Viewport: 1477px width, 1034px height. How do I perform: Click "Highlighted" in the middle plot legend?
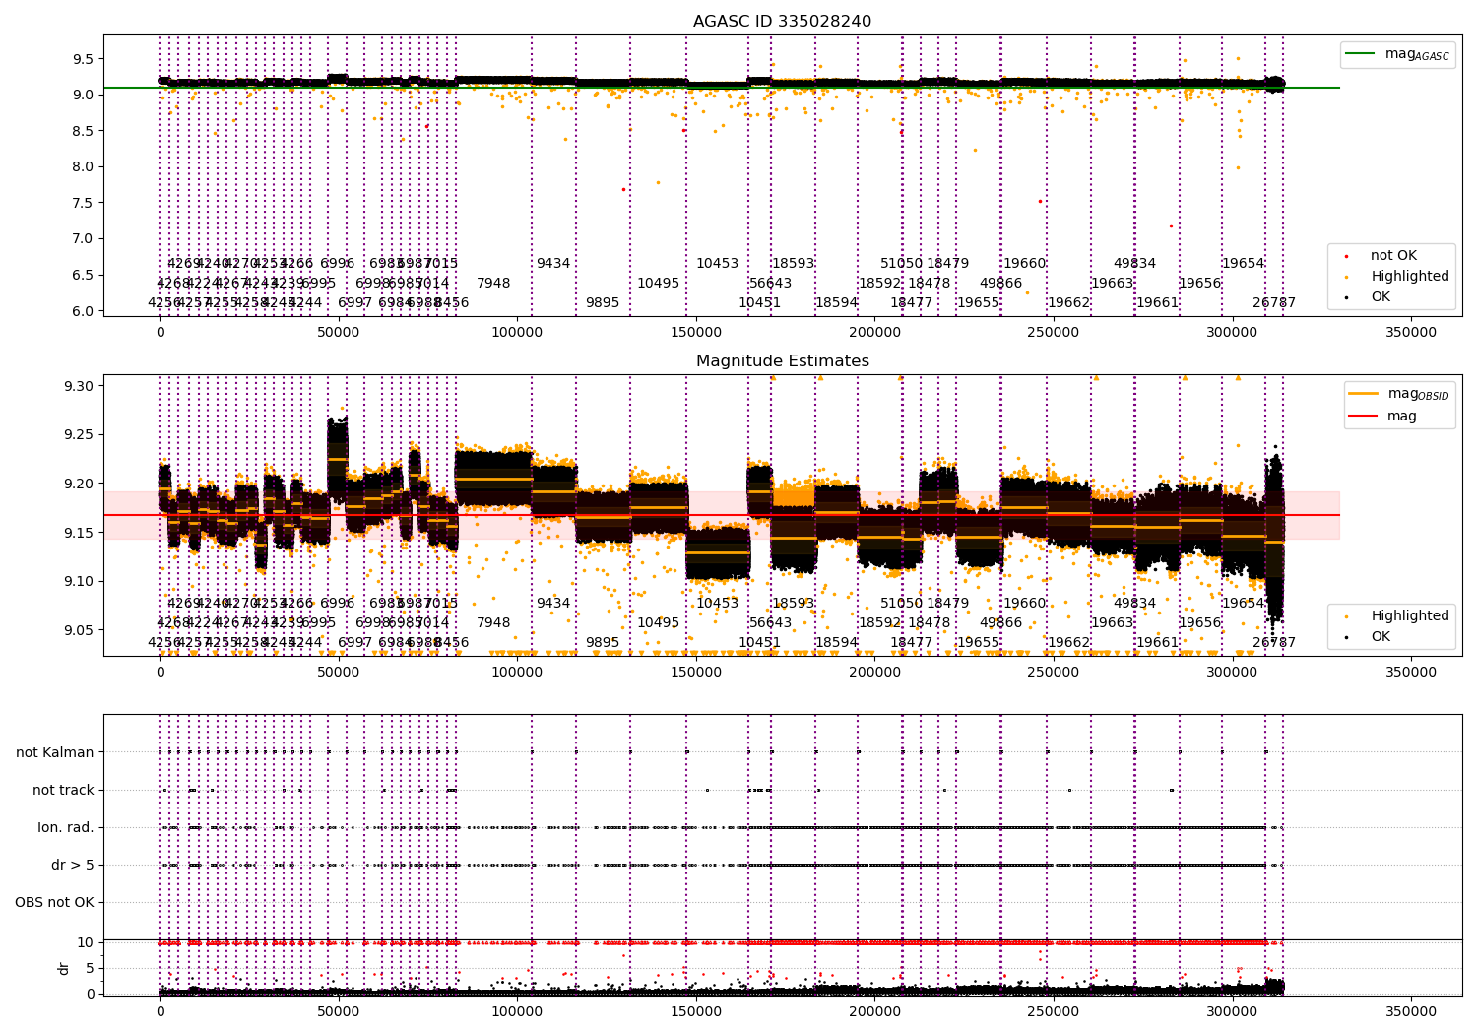(x=1410, y=616)
